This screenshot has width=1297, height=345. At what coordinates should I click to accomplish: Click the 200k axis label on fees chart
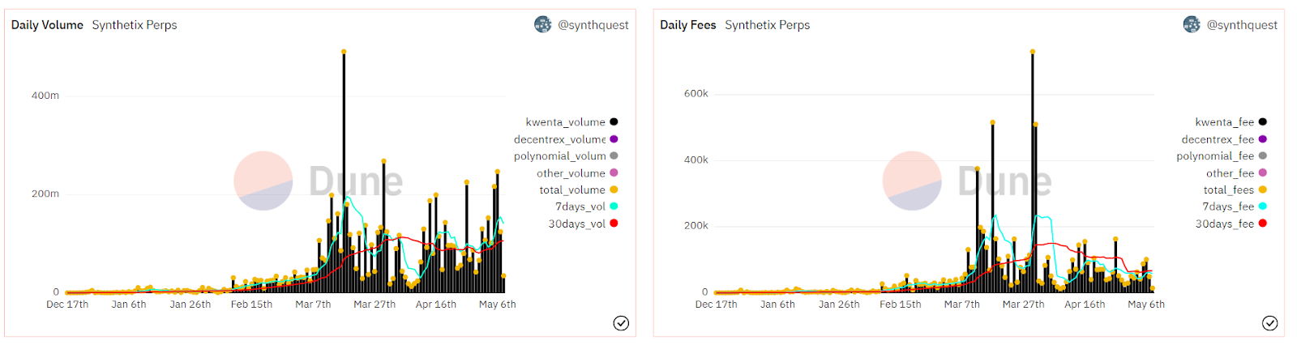click(696, 225)
